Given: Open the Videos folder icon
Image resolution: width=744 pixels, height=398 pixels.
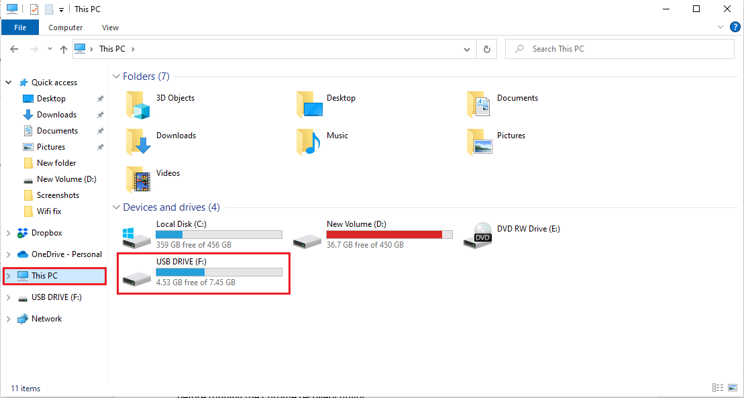Looking at the screenshot, I should (x=138, y=179).
